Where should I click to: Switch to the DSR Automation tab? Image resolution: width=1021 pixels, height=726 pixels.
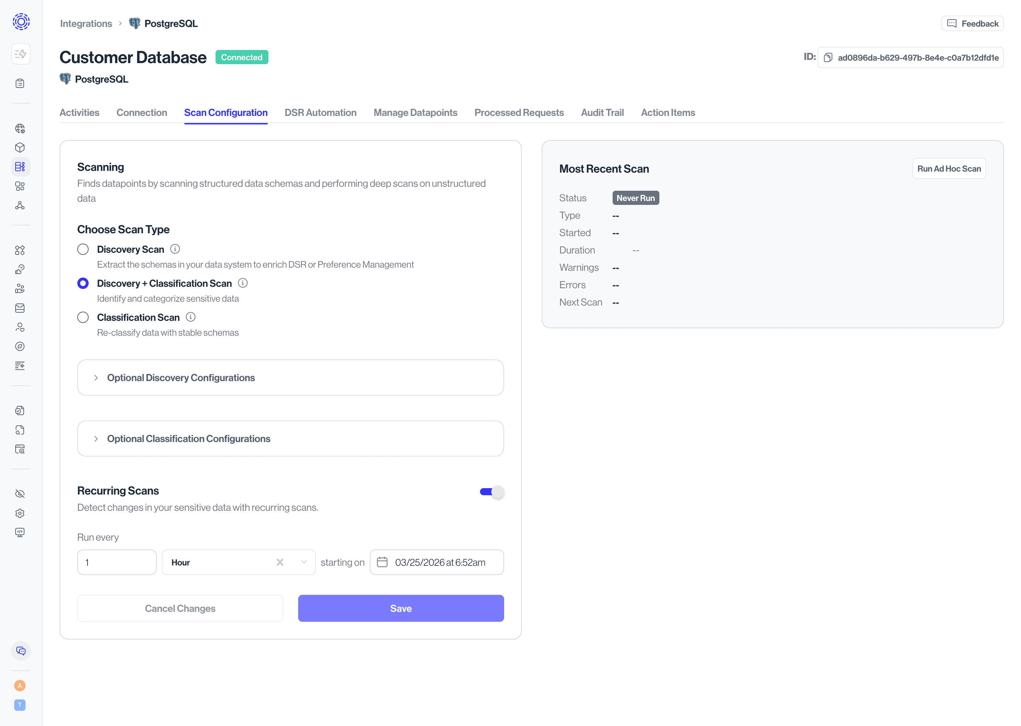[x=320, y=113]
